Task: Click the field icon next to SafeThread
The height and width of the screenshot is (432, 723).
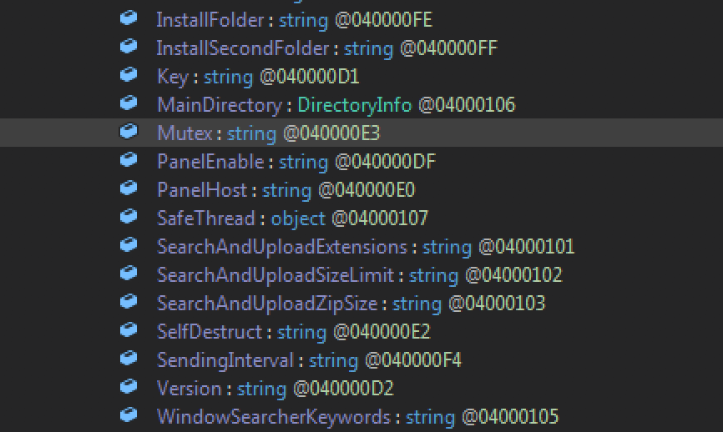Action: 129,217
